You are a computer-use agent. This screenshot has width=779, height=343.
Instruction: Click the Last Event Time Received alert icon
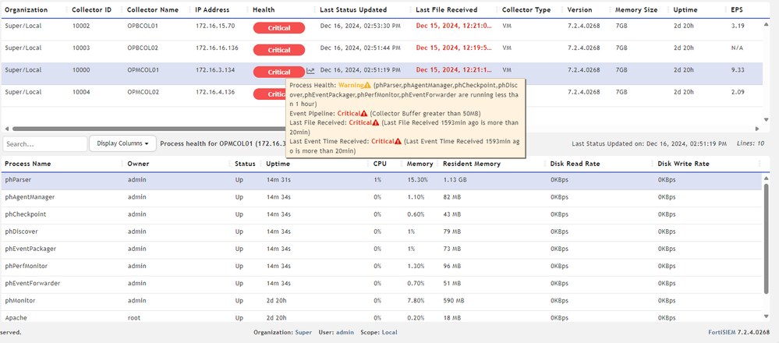(398, 141)
